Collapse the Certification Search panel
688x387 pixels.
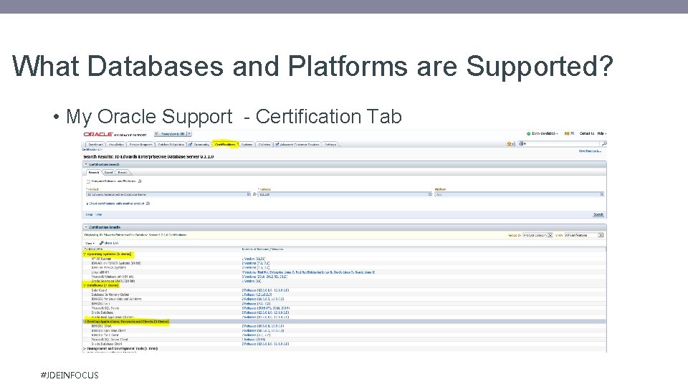tap(85, 164)
